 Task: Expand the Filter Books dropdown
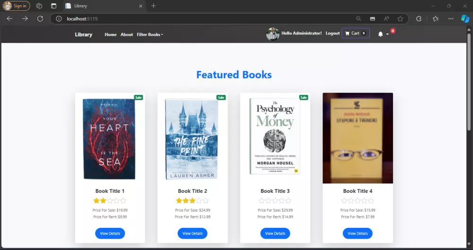[x=150, y=34]
